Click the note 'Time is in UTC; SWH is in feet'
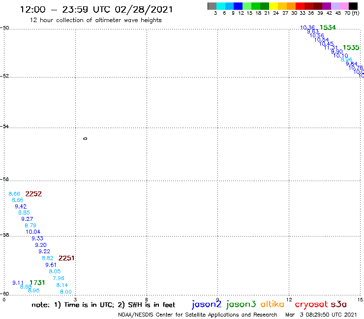The height and width of the screenshot is (319, 364). point(103,305)
